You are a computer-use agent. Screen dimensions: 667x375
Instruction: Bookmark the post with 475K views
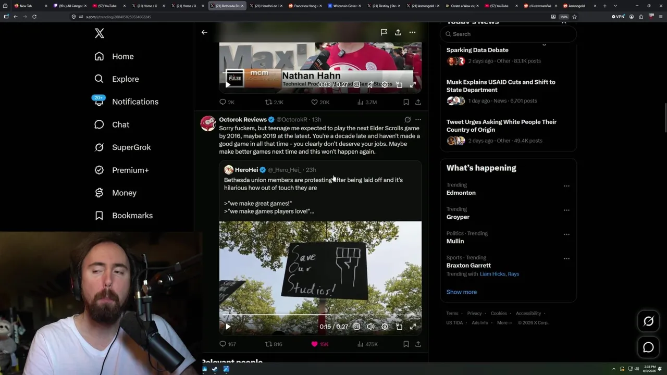(x=406, y=344)
